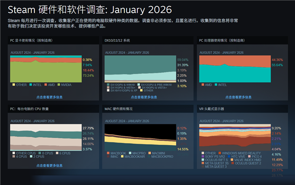Image resolution: width=295 pixels, height=185 pixels.
Task: Click the VALVE INDEX HMD legend swatch
Action: (232, 160)
